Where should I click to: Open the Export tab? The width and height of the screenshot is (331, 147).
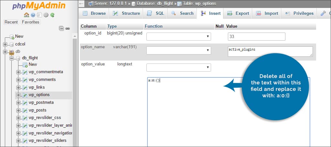[x=238, y=13]
